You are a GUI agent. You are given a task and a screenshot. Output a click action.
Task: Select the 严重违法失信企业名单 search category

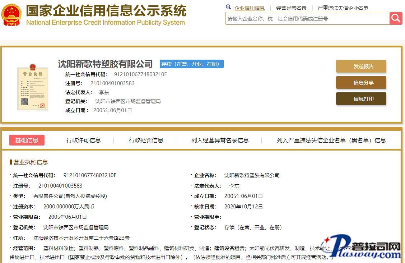tap(343, 8)
